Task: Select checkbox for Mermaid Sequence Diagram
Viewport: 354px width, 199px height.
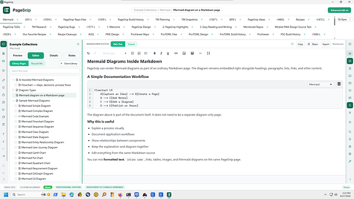Action: tap(16, 127)
